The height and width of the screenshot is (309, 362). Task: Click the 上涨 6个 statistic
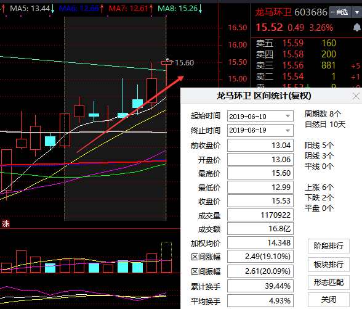(319, 187)
